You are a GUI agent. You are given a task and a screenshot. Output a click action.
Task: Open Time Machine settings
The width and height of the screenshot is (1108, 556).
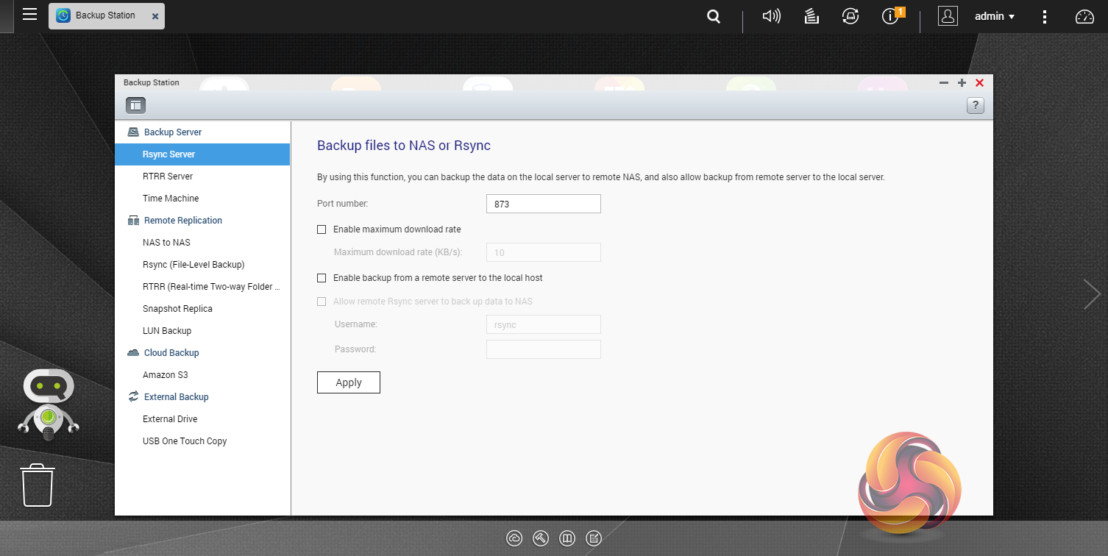(x=171, y=199)
